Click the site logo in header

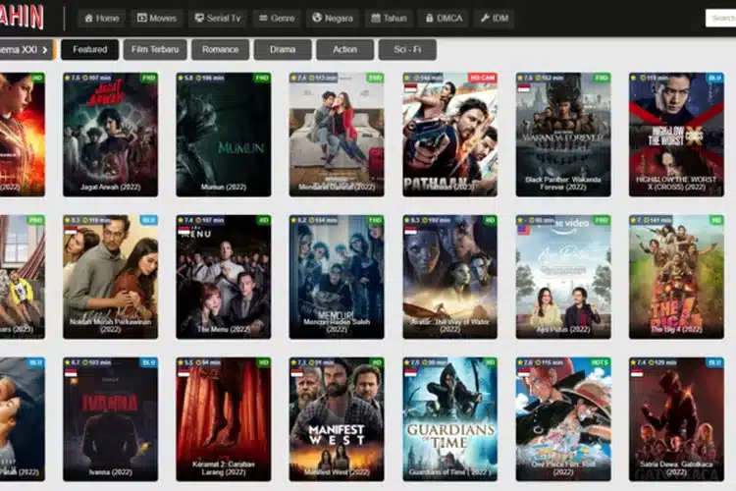22,18
